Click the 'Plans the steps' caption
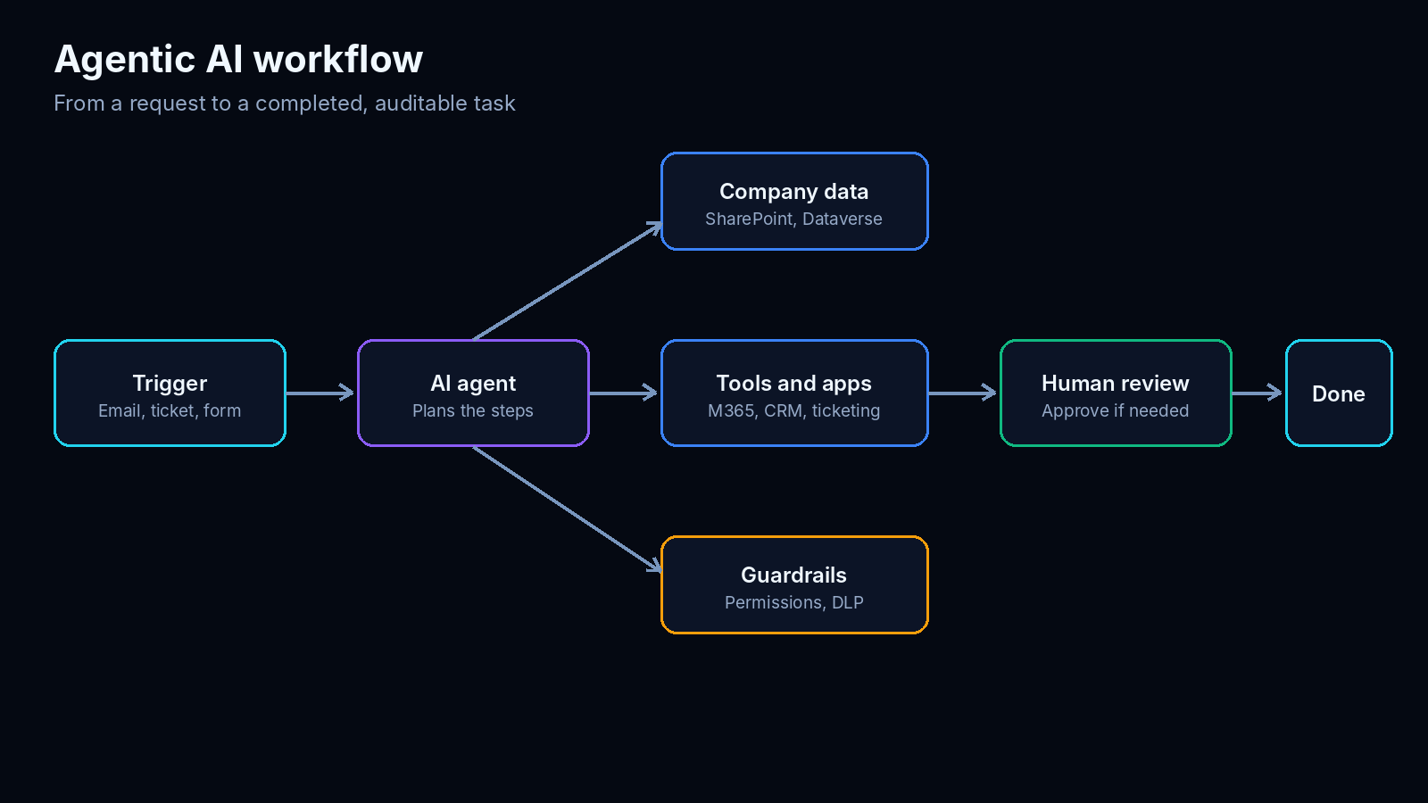 [x=473, y=410]
